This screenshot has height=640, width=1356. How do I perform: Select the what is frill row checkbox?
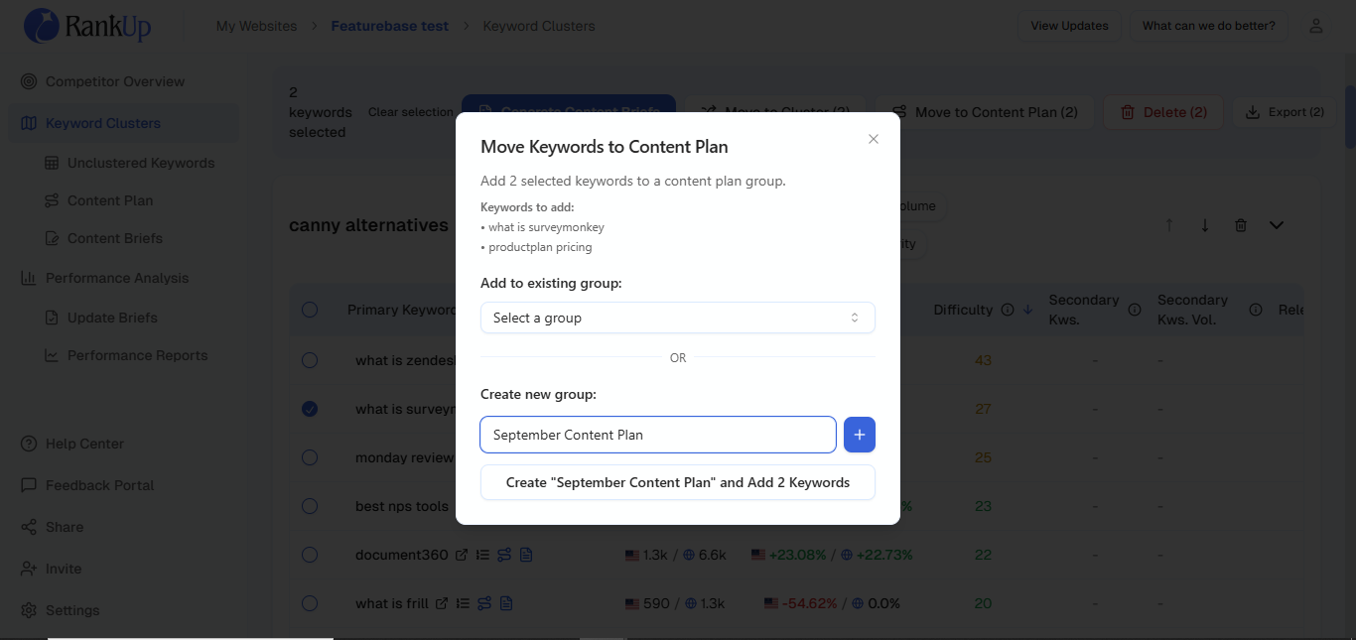coord(310,603)
